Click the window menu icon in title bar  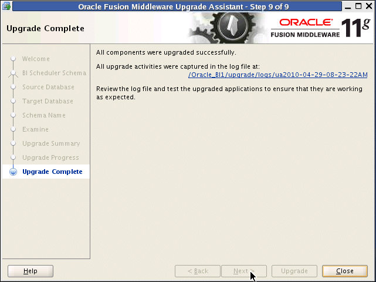(6, 6)
